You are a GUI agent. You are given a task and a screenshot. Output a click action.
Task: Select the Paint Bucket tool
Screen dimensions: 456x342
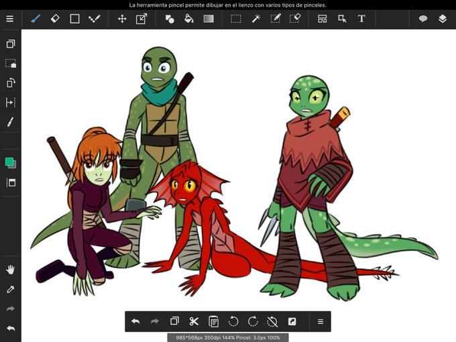(189, 19)
